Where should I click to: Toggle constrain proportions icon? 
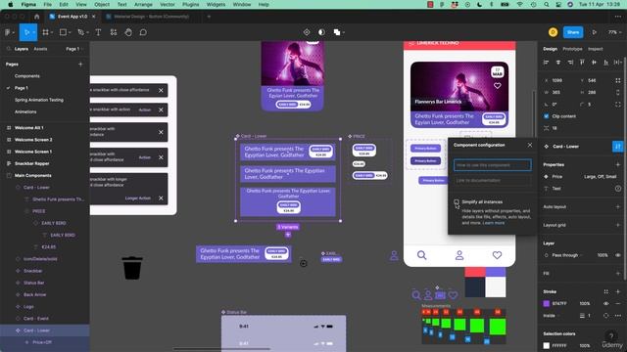618,92
